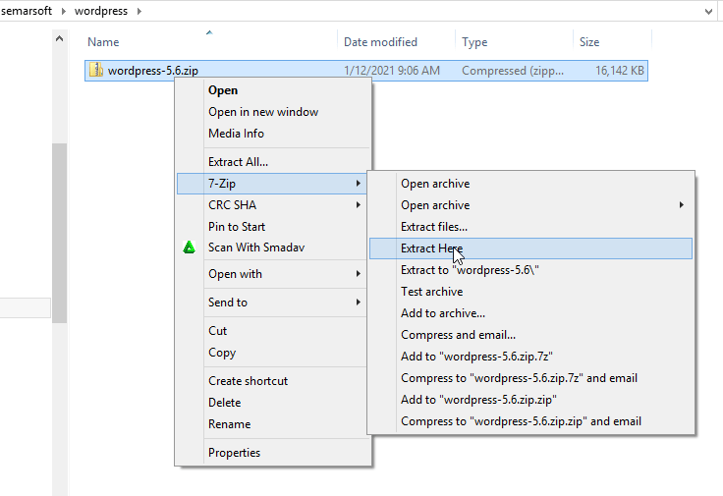Select Media Info menu entry
The width and height of the screenshot is (723, 496).
click(273, 134)
